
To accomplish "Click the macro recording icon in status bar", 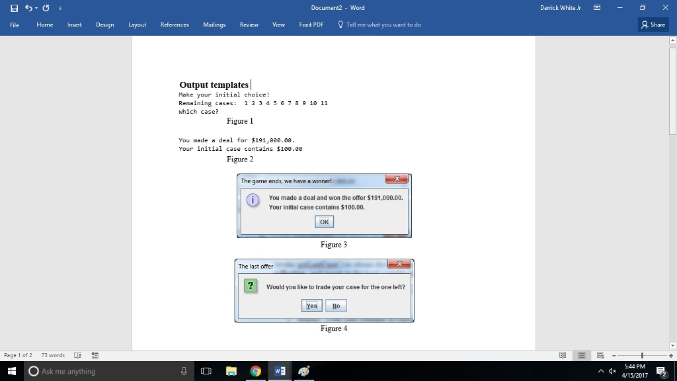I will 95,355.
